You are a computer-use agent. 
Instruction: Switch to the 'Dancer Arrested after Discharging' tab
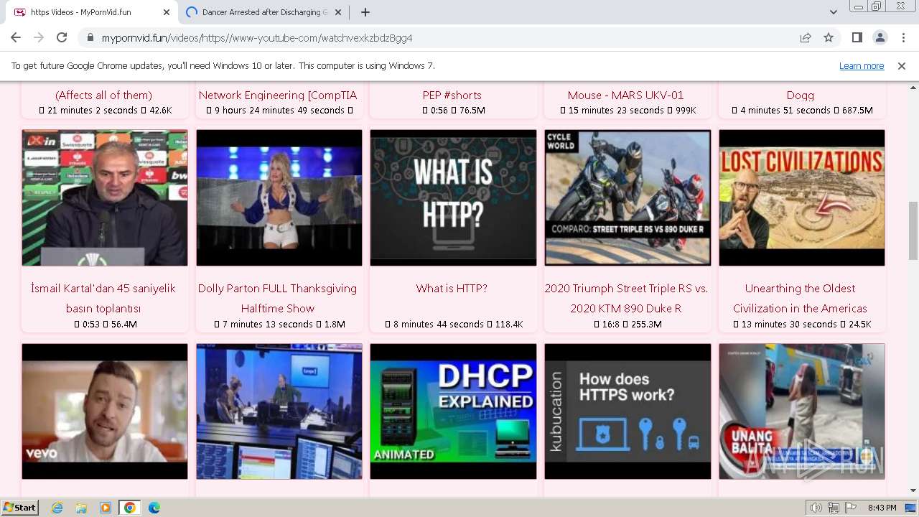click(x=263, y=12)
